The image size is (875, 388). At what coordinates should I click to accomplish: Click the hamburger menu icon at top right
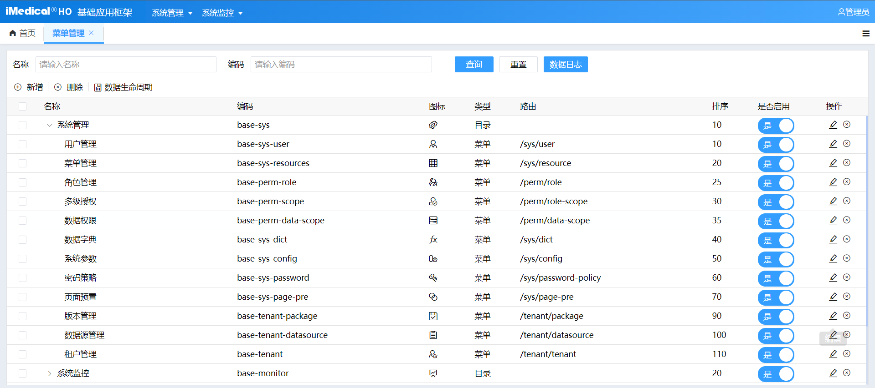[866, 33]
